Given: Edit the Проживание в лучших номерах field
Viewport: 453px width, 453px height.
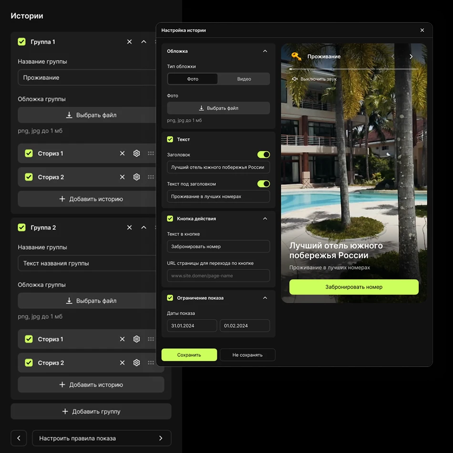Looking at the screenshot, I should coord(218,196).
